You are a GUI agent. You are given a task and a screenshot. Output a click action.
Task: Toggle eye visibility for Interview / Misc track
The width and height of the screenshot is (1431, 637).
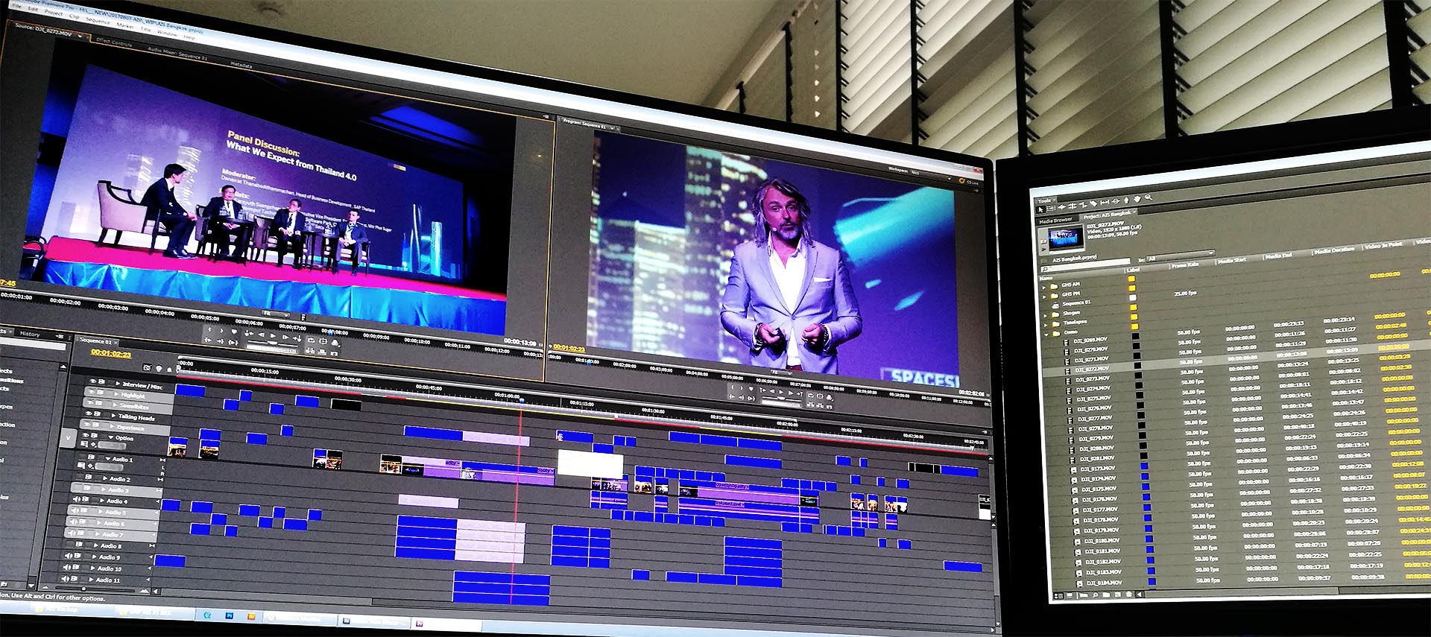[x=92, y=382]
